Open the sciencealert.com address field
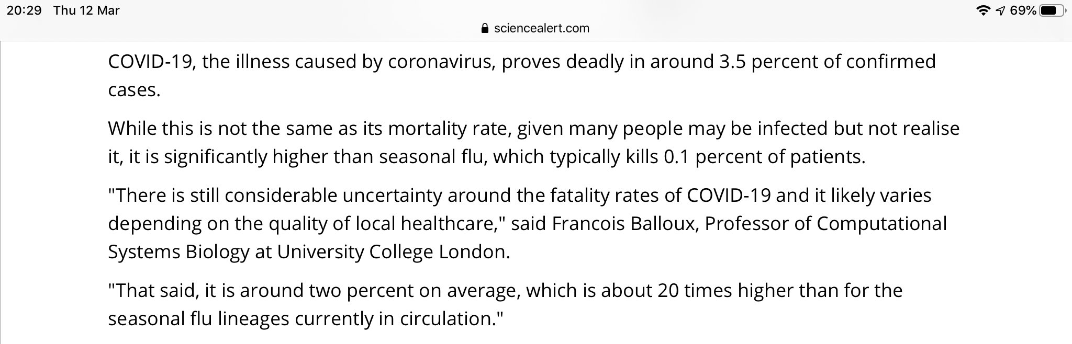 pyautogui.click(x=536, y=28)
